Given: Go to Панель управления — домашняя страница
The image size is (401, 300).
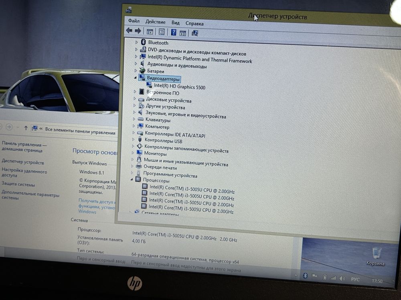Looking at the screenshot, I should click(24, 147).
